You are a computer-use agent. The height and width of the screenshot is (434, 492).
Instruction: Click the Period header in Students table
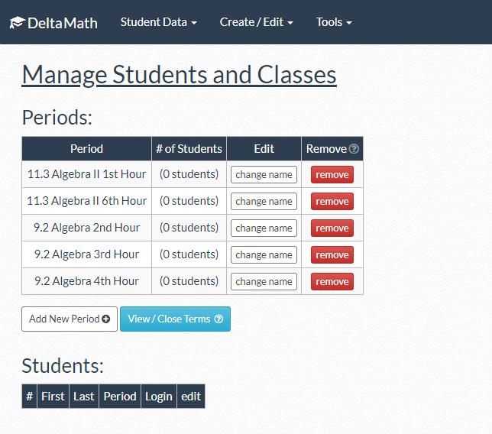120,397
